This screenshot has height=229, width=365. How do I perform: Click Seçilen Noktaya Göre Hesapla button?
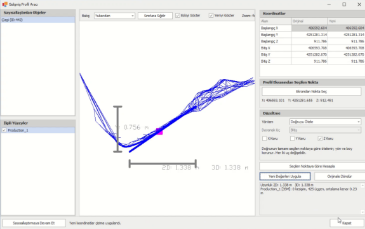point(312,166)
